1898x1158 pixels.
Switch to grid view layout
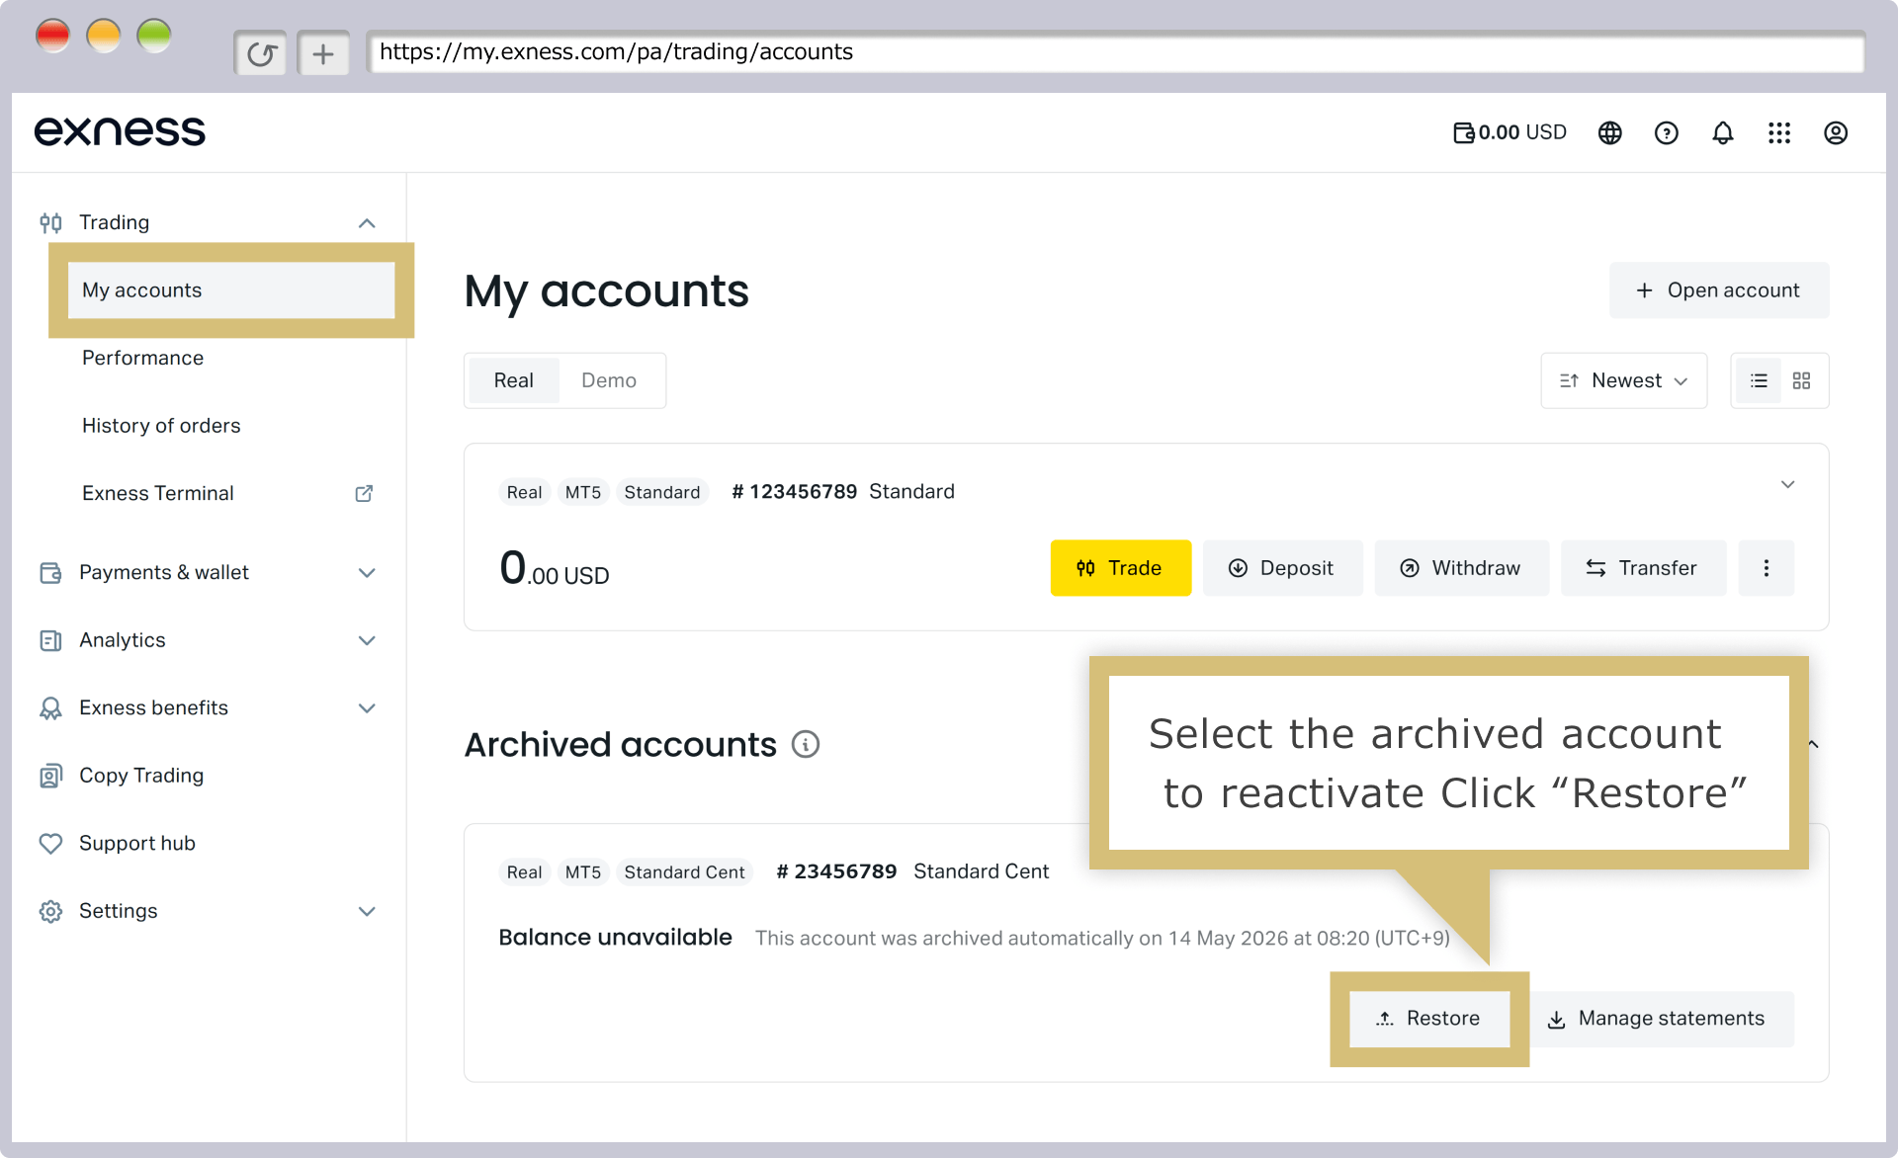pos(1801,380)
